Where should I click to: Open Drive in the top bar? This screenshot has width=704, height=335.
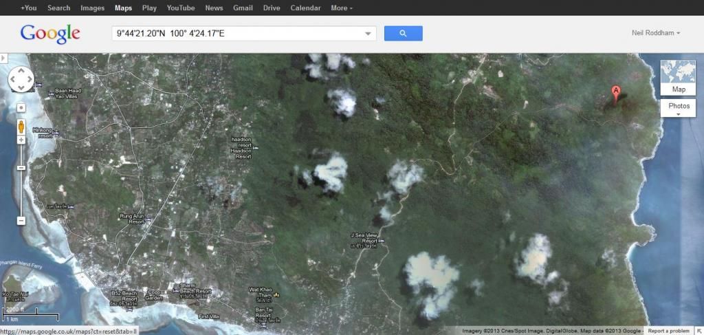point(272,8)
